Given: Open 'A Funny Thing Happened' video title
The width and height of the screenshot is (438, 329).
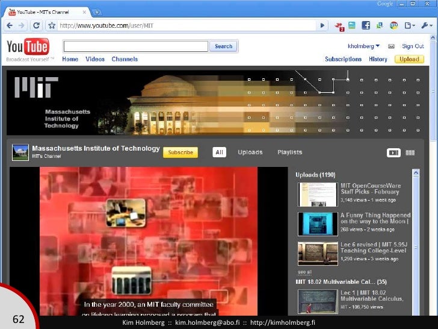Looking at the screenshot, I should coord(375,218).
